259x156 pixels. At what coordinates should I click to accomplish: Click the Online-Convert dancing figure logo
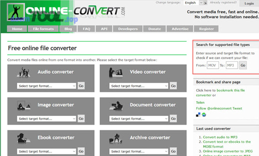pos(16,12)
